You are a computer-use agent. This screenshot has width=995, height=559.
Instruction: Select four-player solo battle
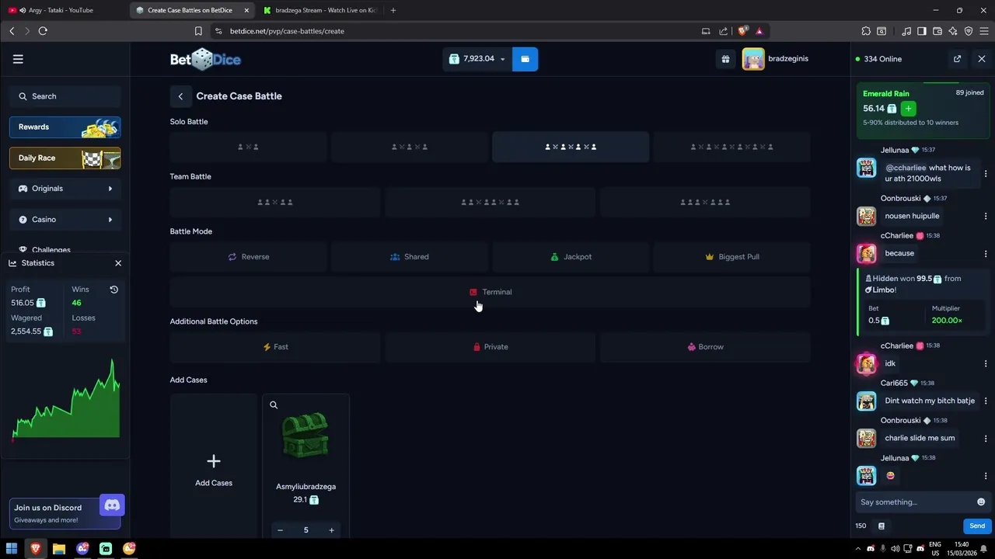571,147
